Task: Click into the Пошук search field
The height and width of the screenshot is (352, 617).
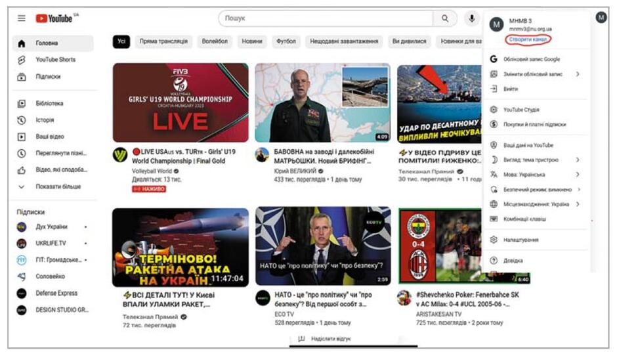Action: [x=326, y=18]
